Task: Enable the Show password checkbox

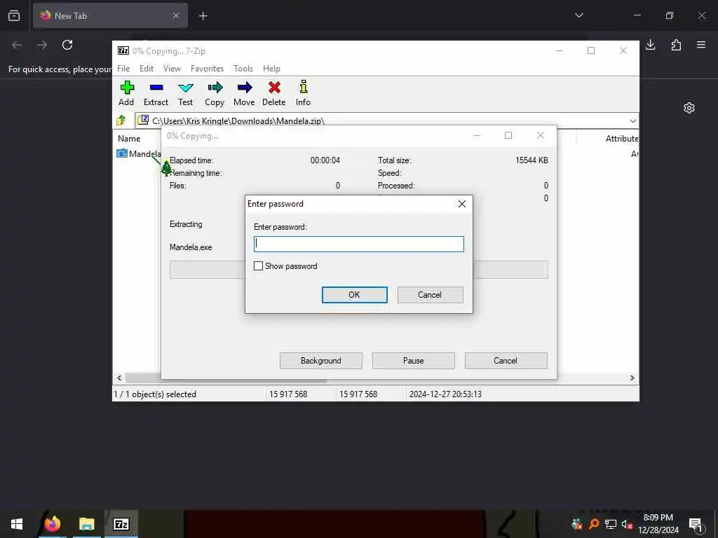Action: pyautogui.click(x=258, y=266)
